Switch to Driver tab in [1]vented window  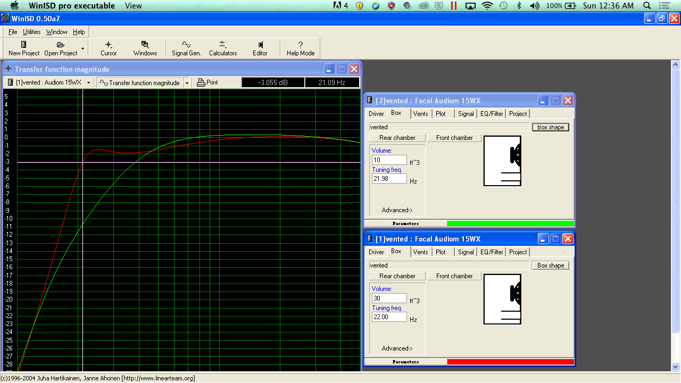point(376,252)
